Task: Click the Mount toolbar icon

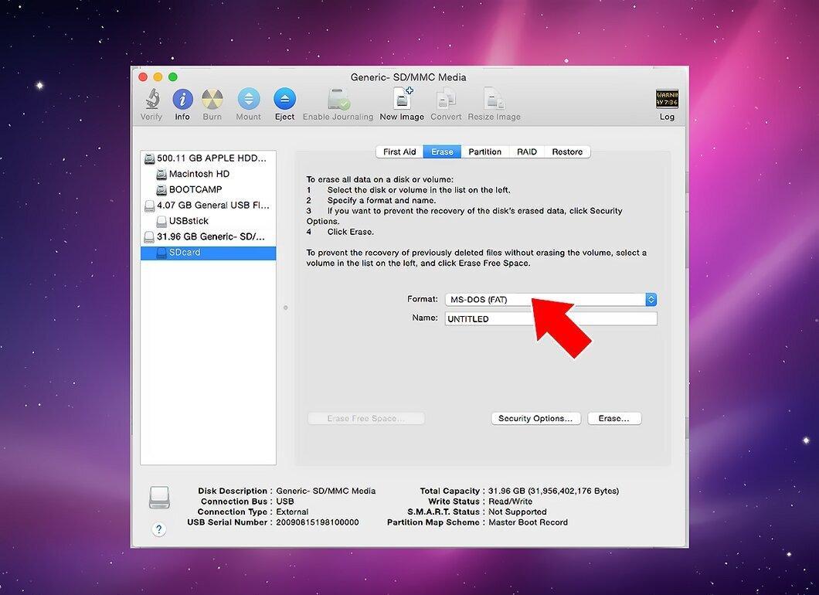Action: tap(249, 99)
